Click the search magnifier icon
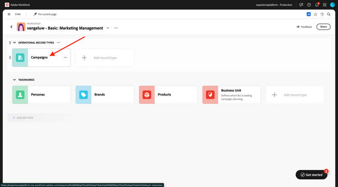 pyautogui.click(x=329, y=14)
